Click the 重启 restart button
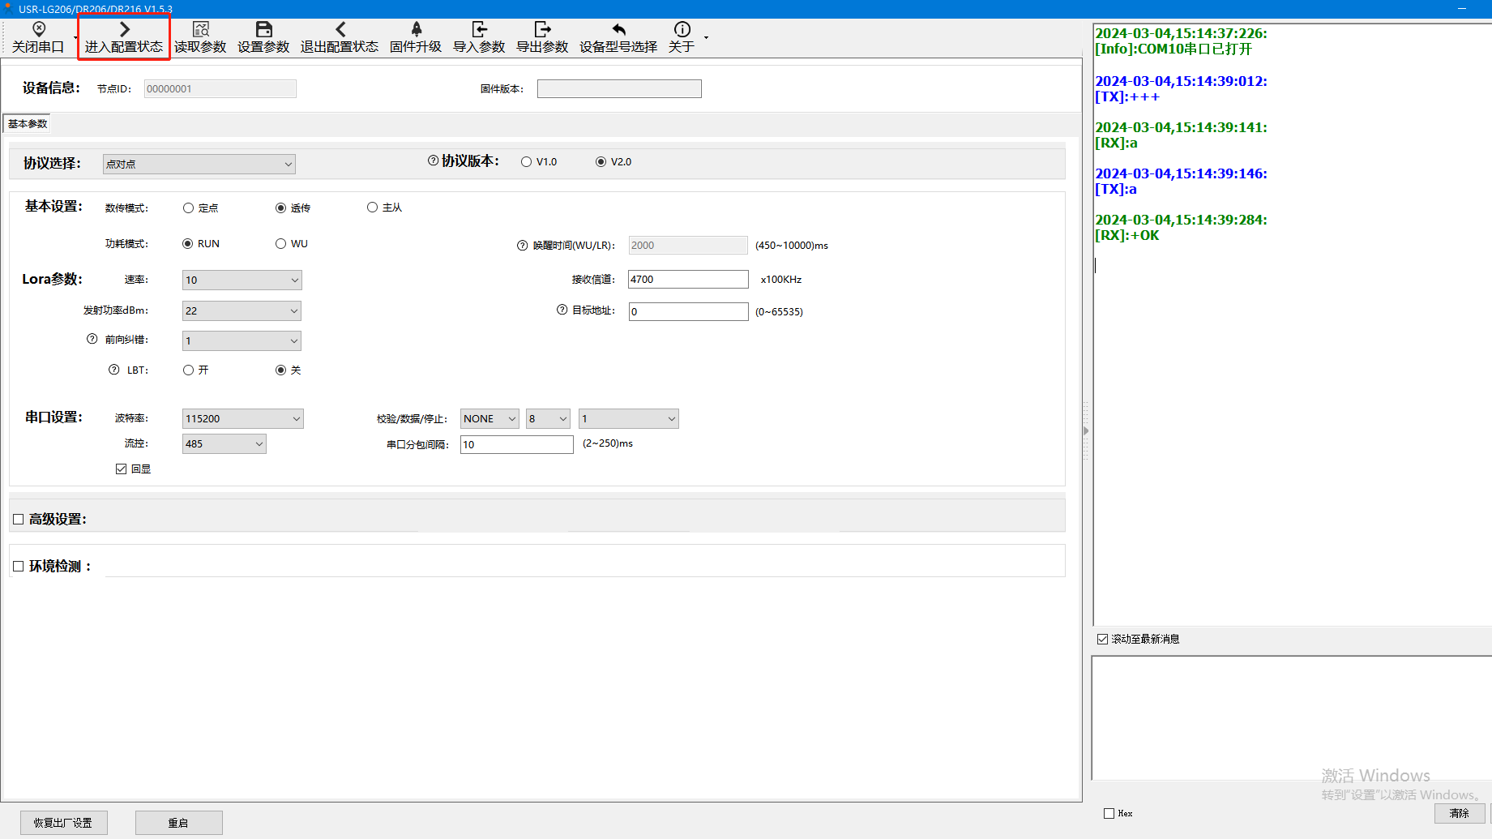 pyautogui.click(x=178, y=823)
